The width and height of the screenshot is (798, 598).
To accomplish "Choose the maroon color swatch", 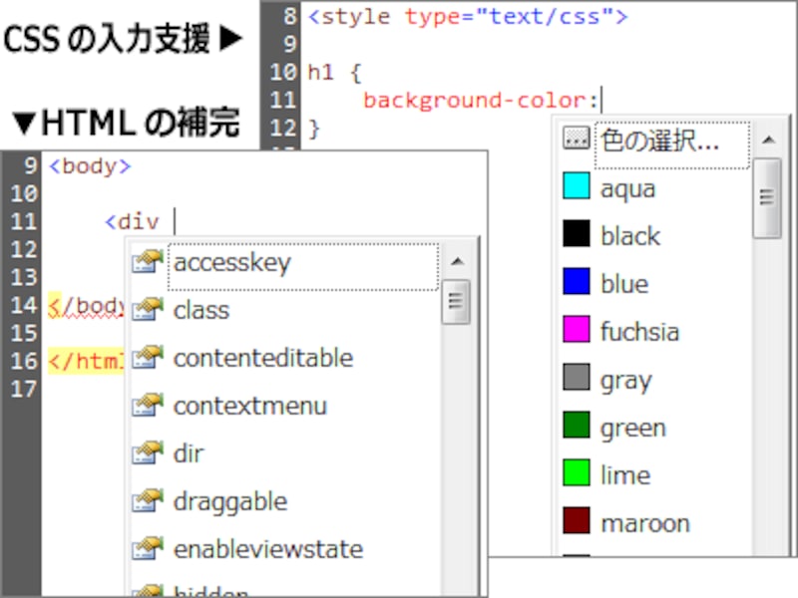I will [x=577, y=520].
